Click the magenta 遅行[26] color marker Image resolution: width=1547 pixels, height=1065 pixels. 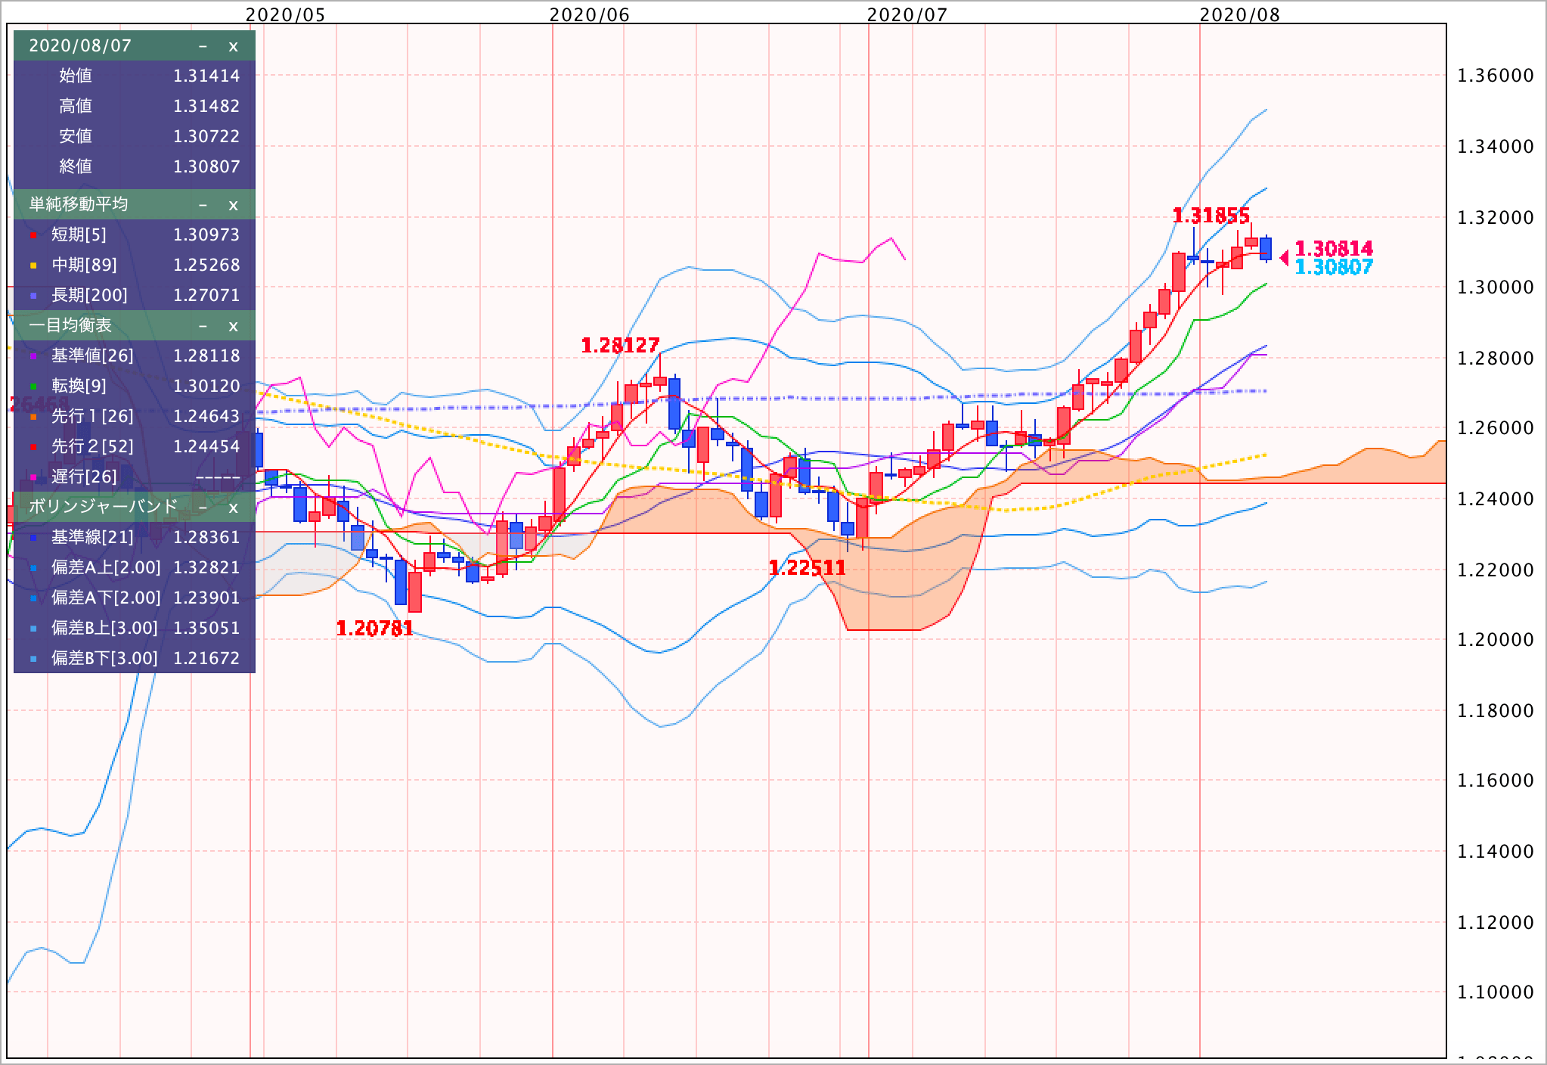click(33, 478)
